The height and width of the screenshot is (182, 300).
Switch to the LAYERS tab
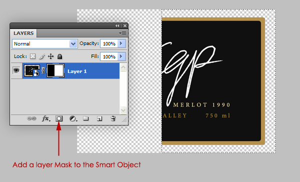(x=23, y=33)
